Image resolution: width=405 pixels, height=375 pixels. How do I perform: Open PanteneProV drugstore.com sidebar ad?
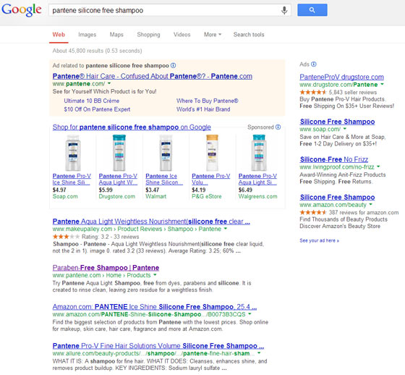pos(341,77)
